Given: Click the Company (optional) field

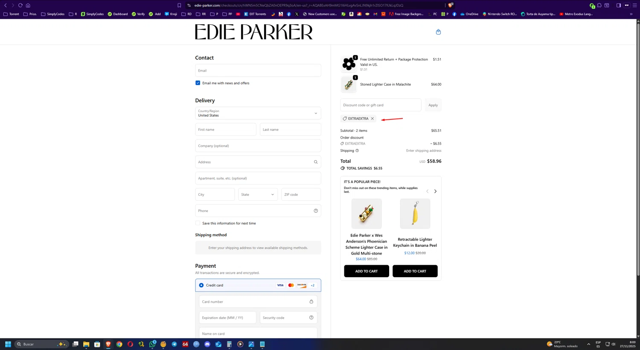Looking at the screenshot, I should 258,146.
